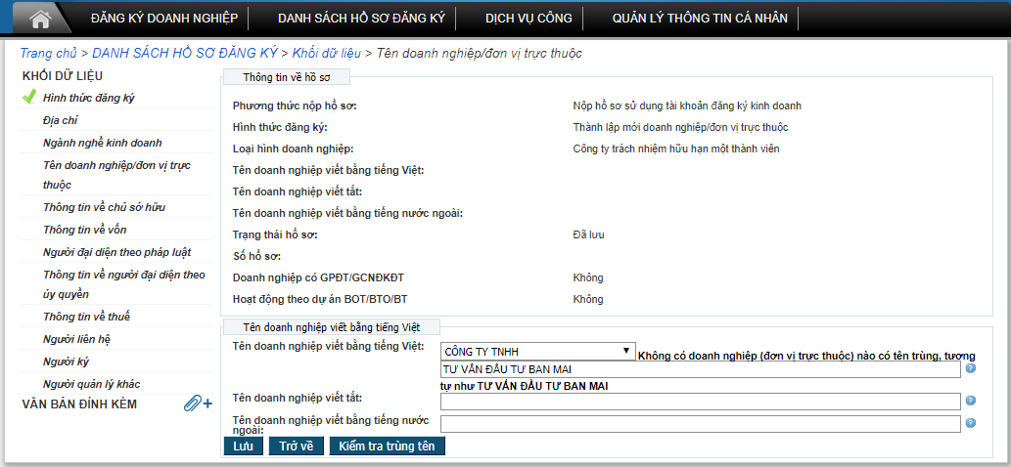The width and height of the screenshot is (1011, 467).
Task: Go to the home page icon
Action: pos(40,18)
